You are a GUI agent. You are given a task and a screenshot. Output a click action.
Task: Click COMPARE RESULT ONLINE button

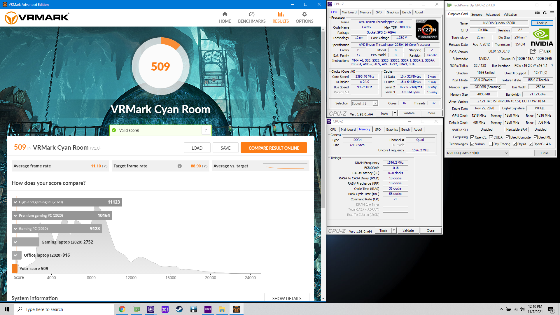[x=274, y=148]
